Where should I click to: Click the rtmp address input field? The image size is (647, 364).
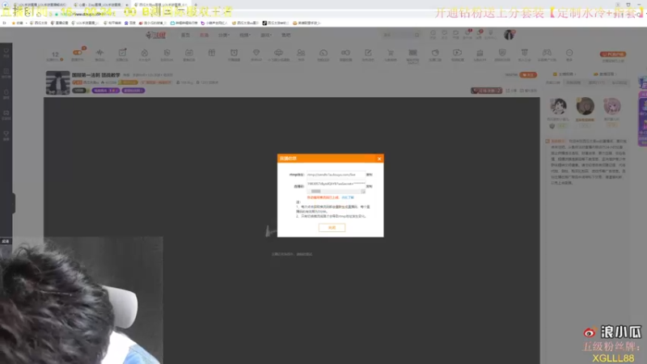(336, 175)
